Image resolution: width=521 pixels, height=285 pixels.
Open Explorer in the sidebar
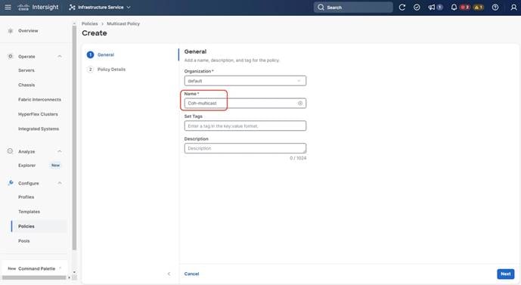27,166
